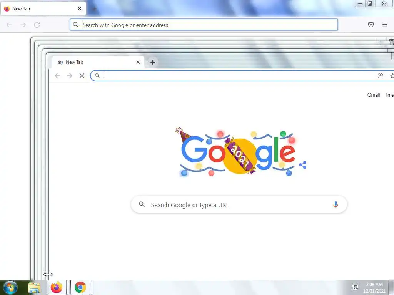The height and width of the screenshot is (295, 394).
Task: Close the Firefox New Tab tab
Action: pyautogui.click(x=80, y=8)
